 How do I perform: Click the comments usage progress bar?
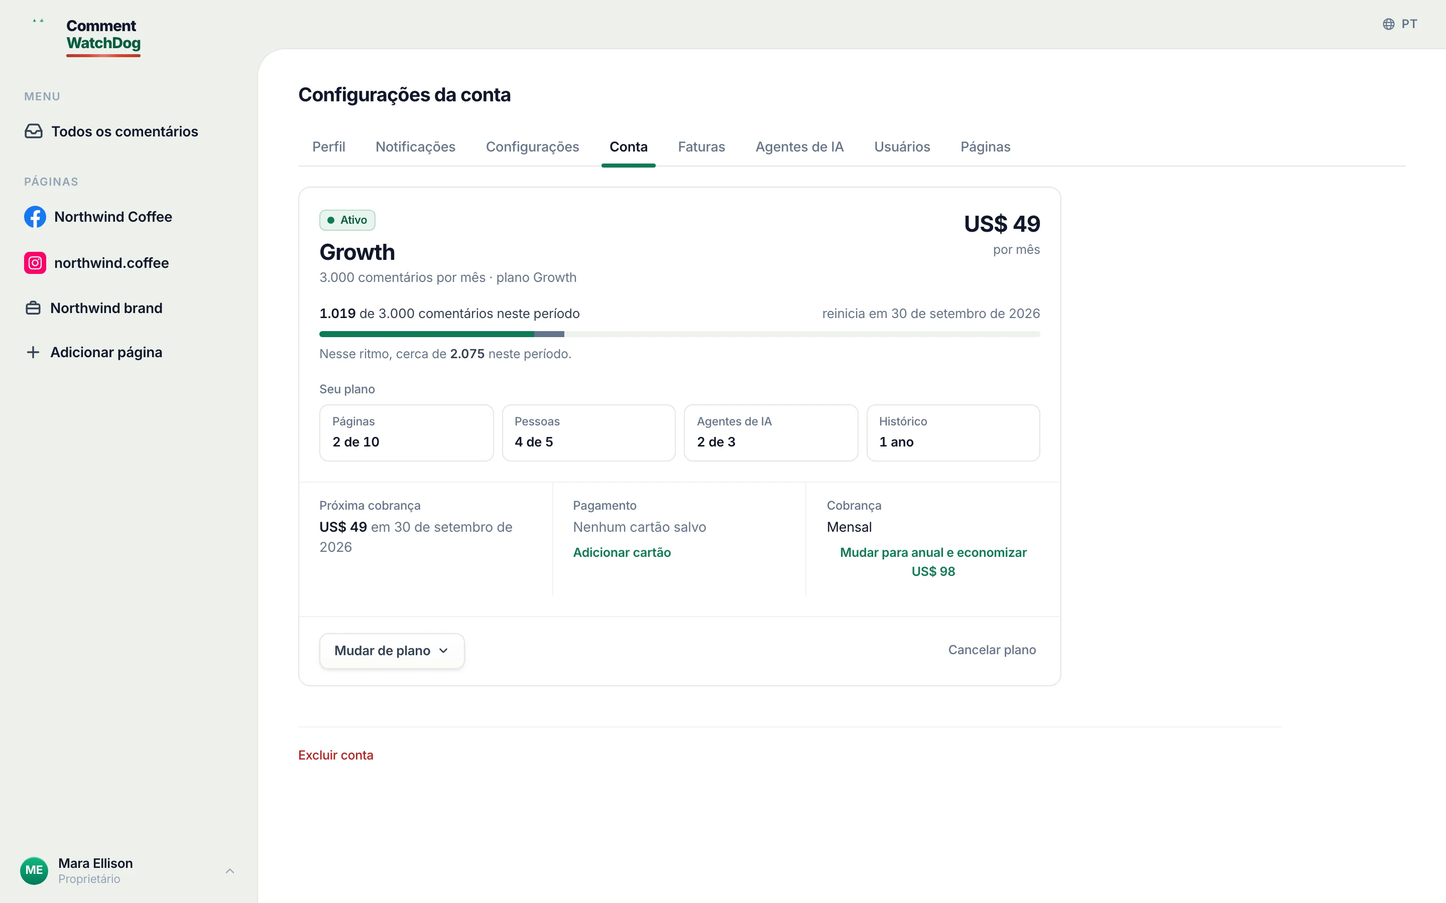pos(679,334)
